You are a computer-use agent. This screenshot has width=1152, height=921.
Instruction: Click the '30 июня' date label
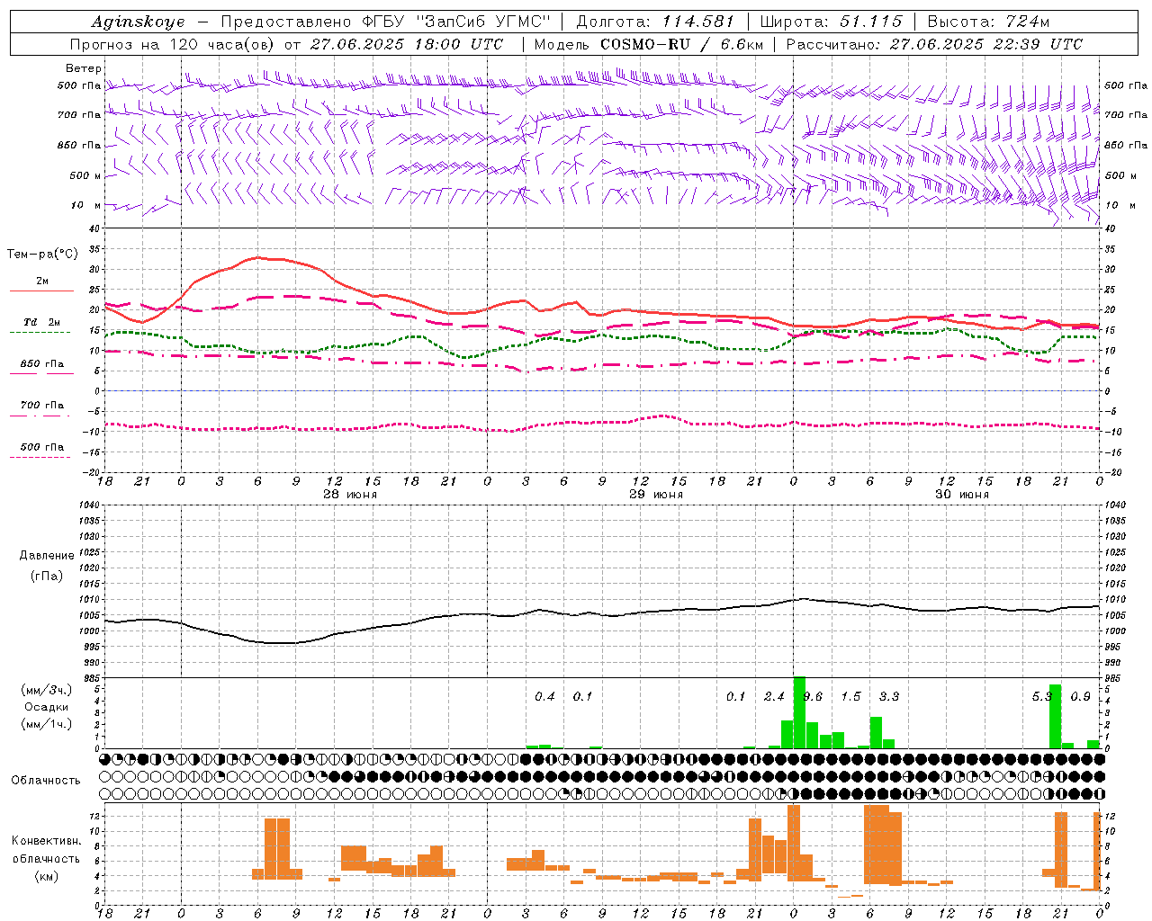[x=962, y=495]
